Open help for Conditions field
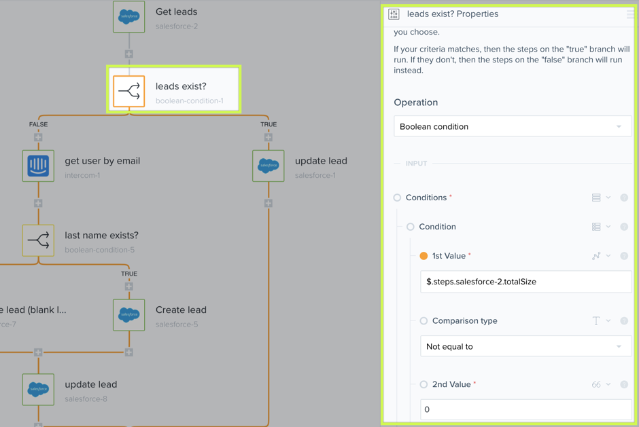Image resolution: width=639 pixels, height=427 pixels. [x=624, y=198]
